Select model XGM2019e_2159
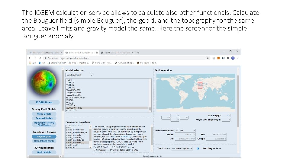The height and width of the screenshot is (163, 290). click(107, 108)
